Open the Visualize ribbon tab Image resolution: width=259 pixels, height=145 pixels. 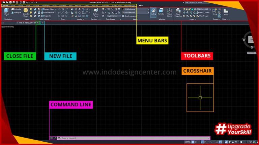[36, 6]
